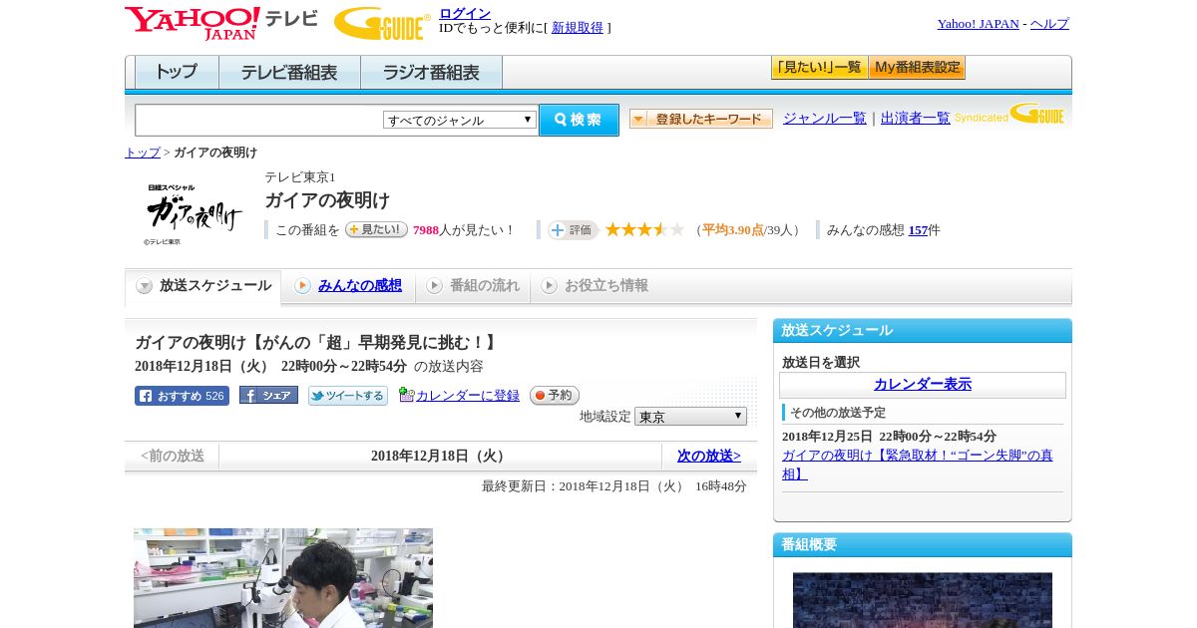Switch to the トップ navigation tab

point(177,73)
